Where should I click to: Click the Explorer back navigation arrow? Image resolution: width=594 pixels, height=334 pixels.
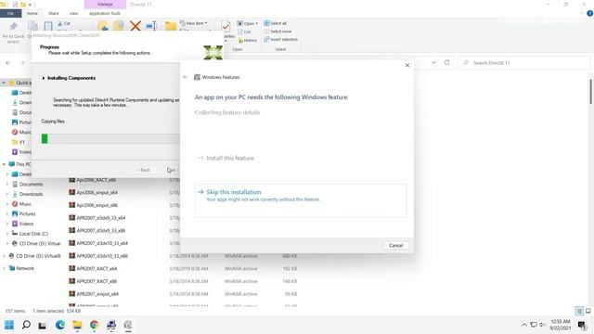click(8, 62)
